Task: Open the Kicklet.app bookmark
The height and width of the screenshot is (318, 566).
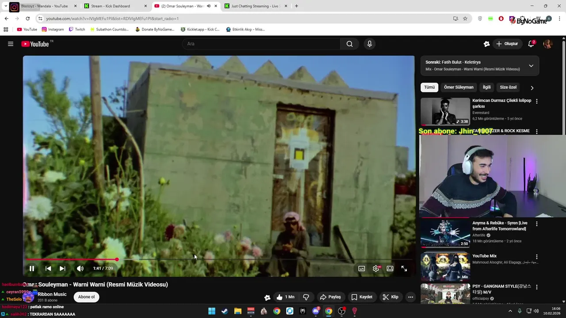Action: coord(200,29)
